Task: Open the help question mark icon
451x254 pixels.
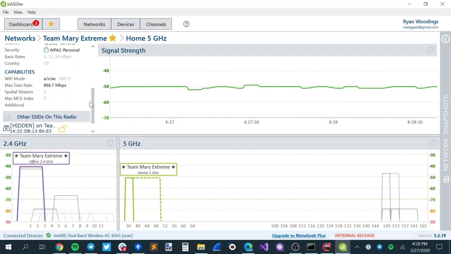Action: (x=187, y=24)
